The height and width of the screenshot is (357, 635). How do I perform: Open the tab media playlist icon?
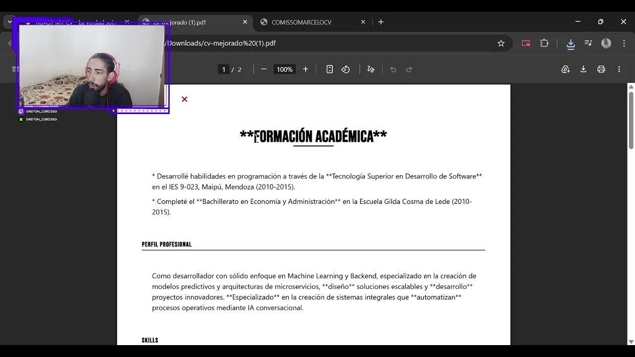pos(588,43)
